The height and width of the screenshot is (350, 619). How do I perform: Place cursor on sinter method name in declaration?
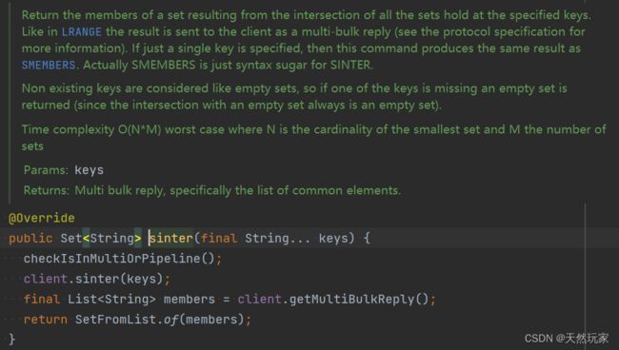(x=170, y=238)
